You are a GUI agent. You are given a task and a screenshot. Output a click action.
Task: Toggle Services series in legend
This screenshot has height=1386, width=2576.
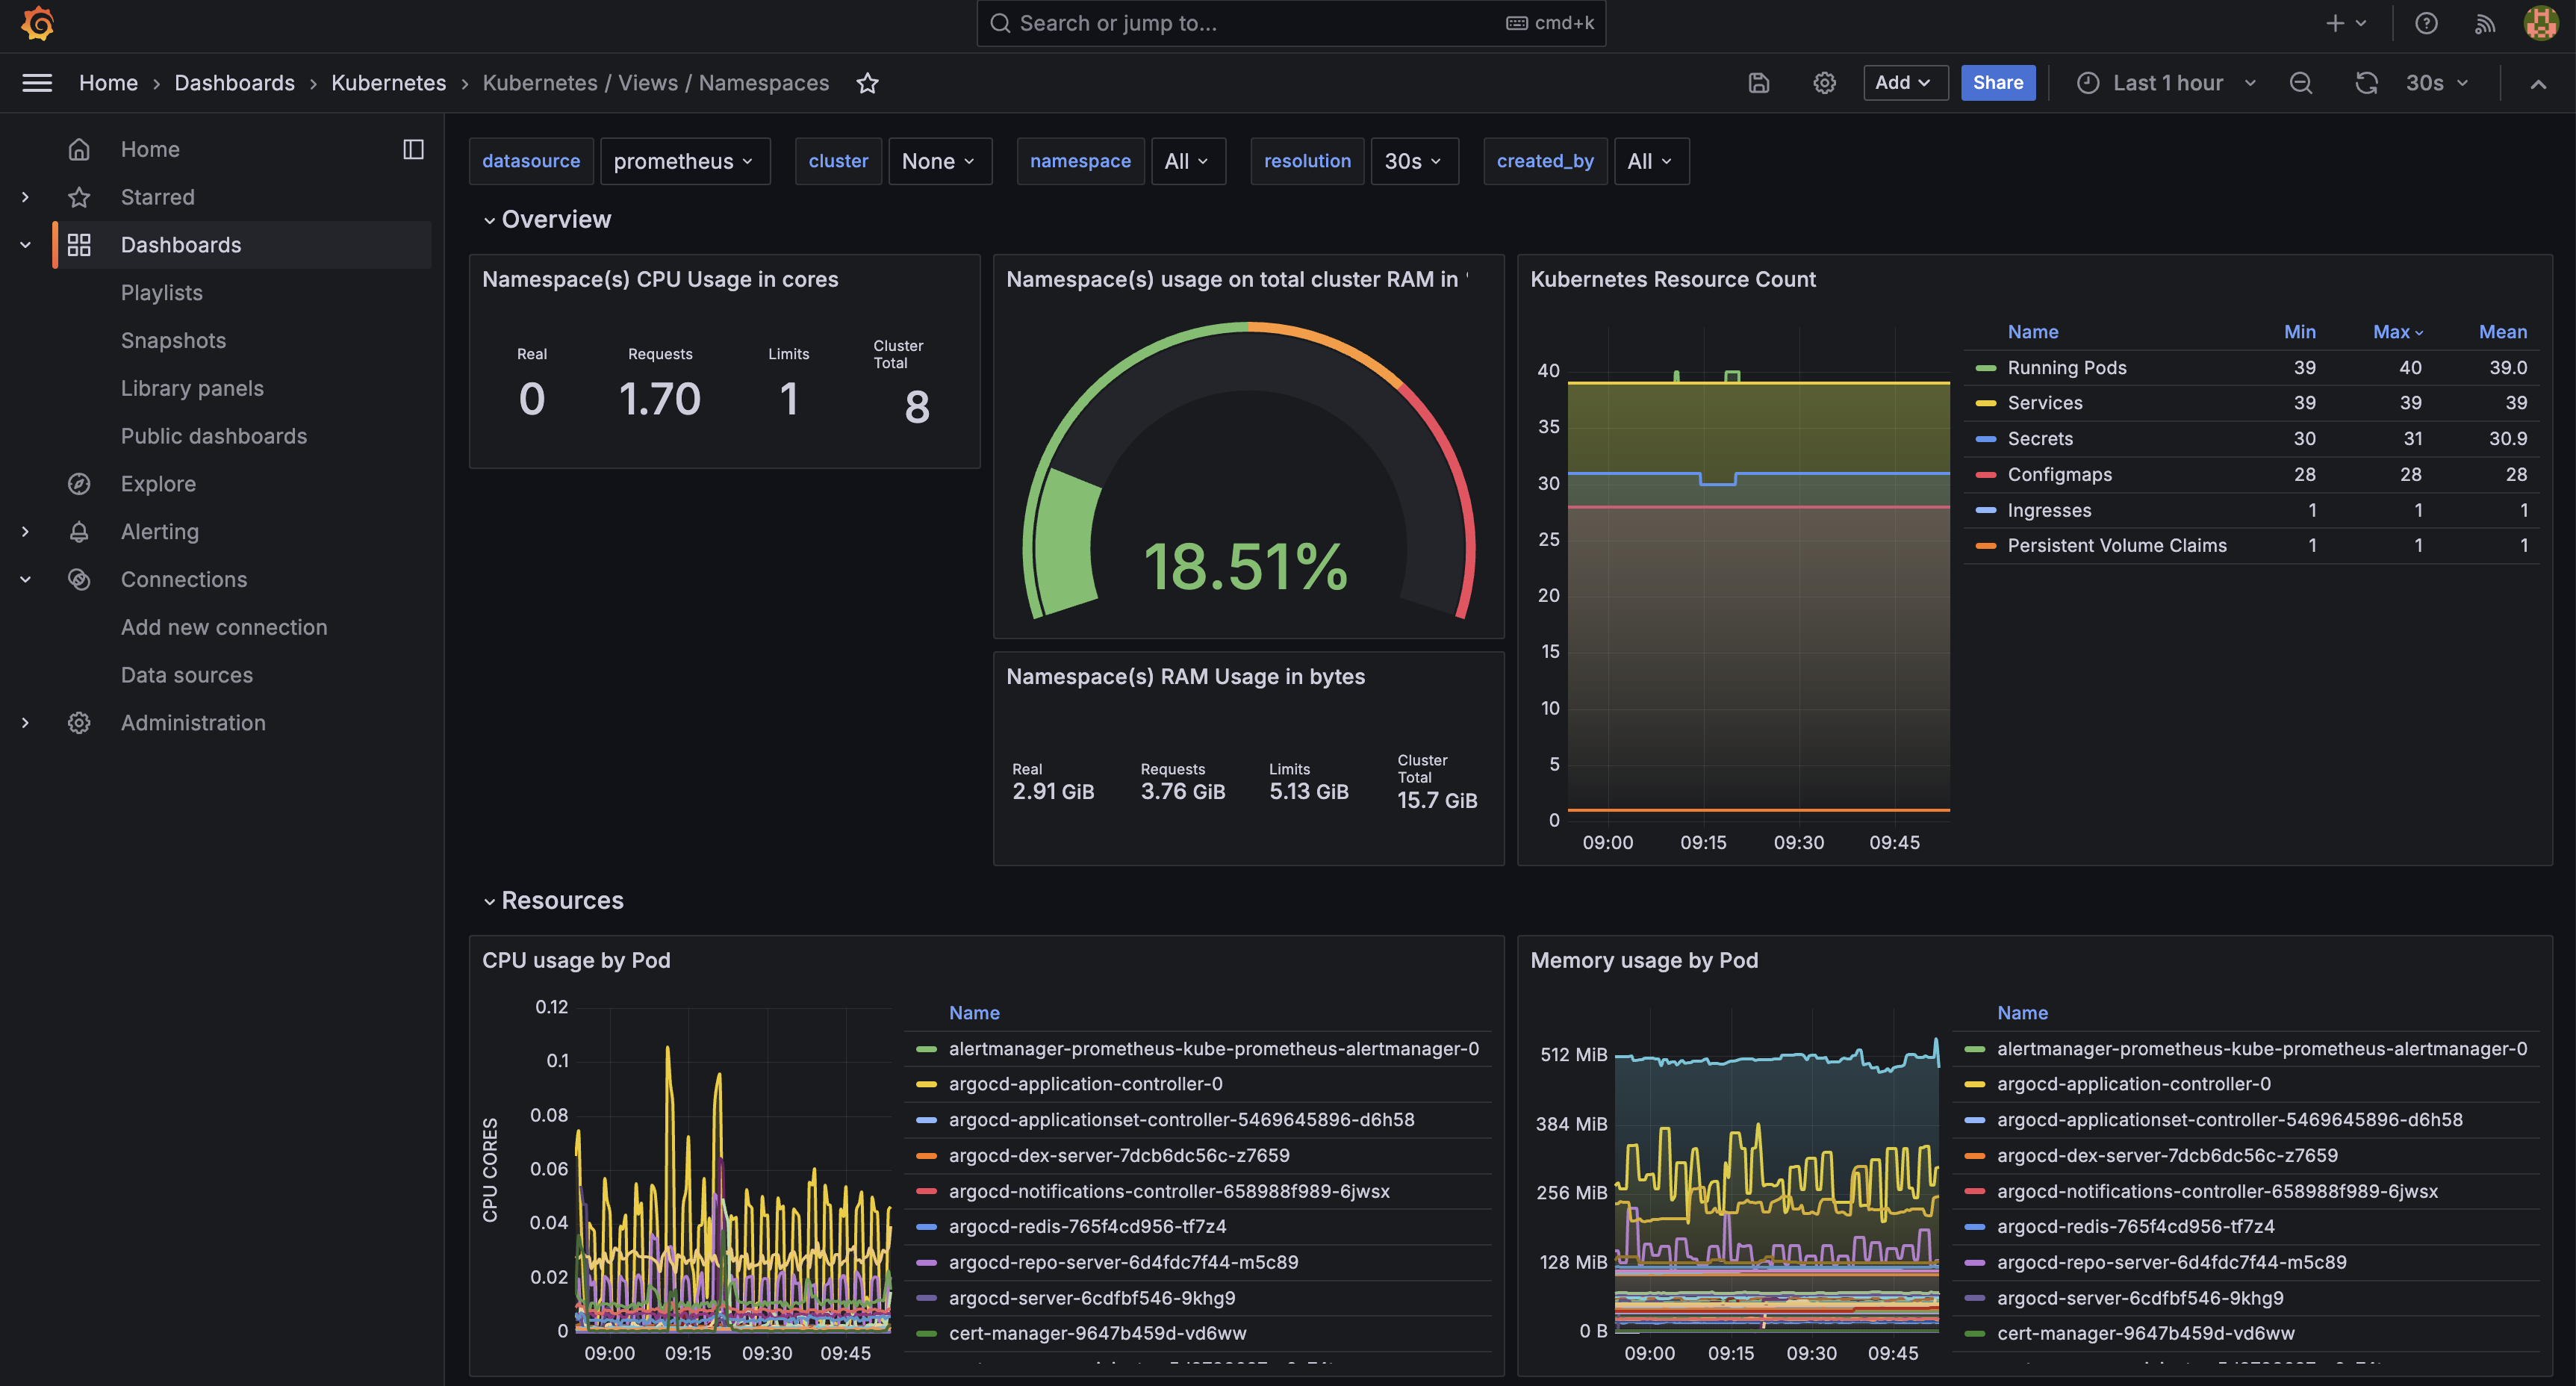click(2044, 403)
